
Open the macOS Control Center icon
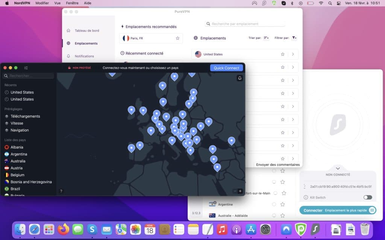[x=339, y=3]
